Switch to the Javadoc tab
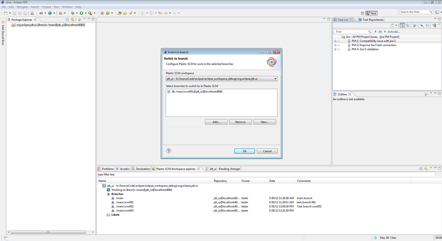The image size is (442, 241). (x=123, y=169)
